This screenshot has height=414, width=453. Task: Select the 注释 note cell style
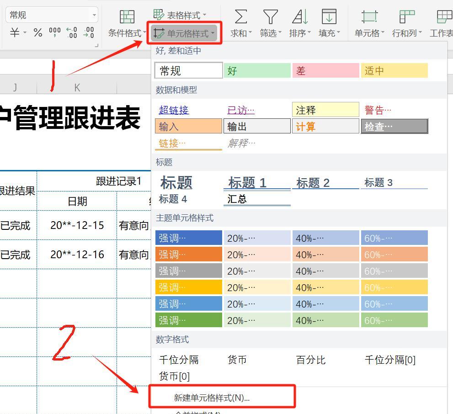click(x=325, y=110)
